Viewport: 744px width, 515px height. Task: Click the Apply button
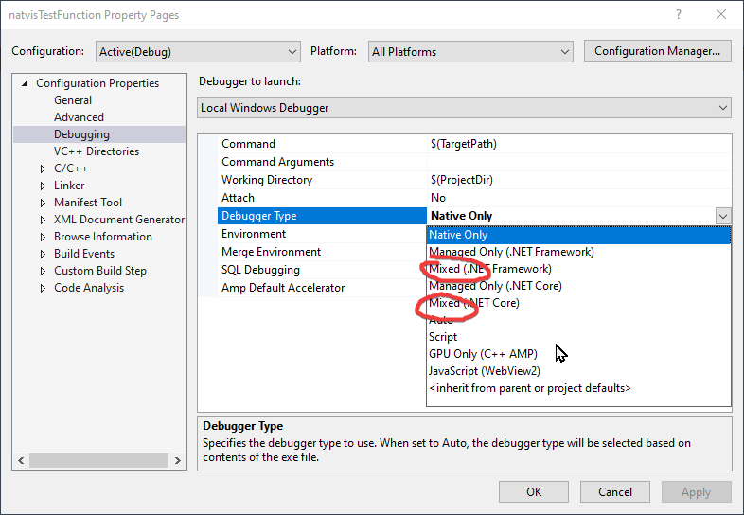tap(697, 491)
